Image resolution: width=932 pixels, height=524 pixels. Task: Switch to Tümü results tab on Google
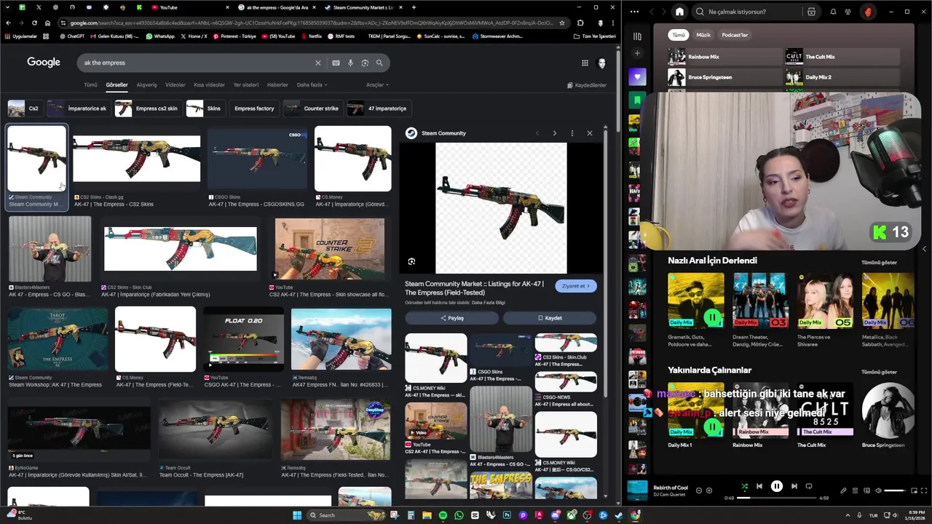[90, 85]
